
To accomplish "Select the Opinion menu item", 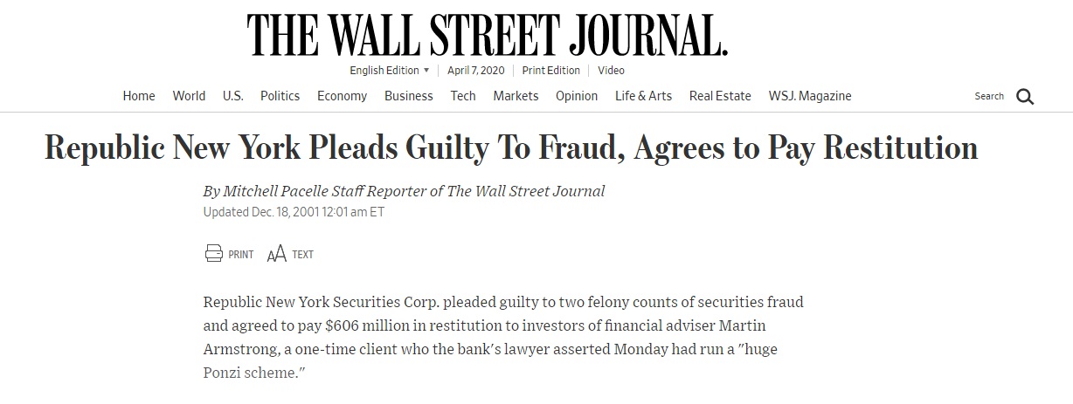I will pyautogui.click(x=577, y=96).
